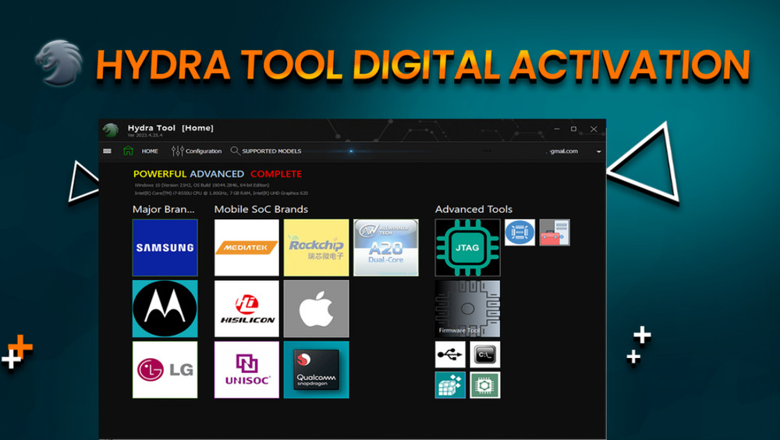Open the hamburger menu
The height and width of the screenshot is (440, 780).
(x=107, y=151)
